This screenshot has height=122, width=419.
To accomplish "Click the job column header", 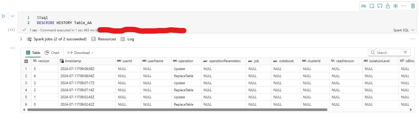I will [258, 61].
